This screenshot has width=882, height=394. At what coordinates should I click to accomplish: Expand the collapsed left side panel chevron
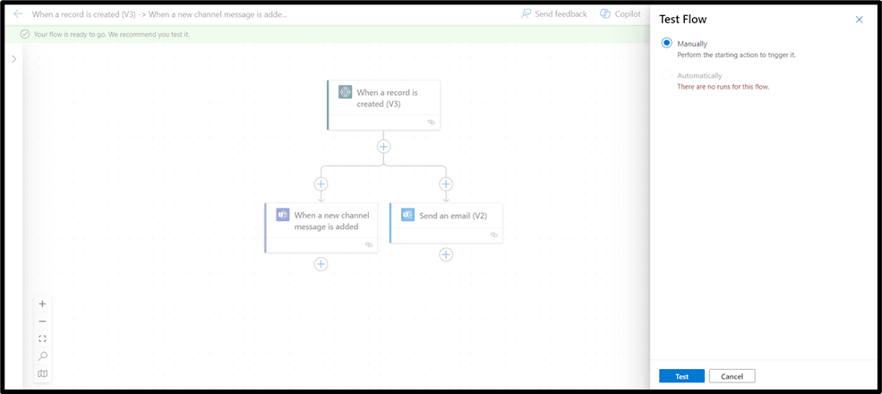(13, 59)
